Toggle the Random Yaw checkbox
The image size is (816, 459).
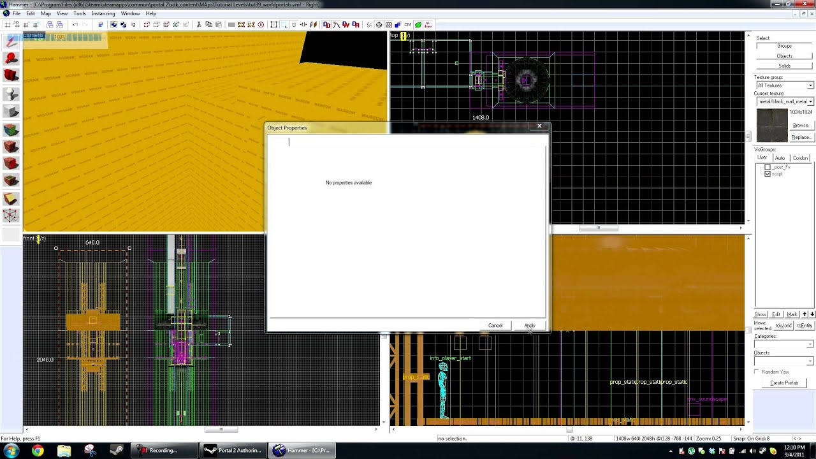(x=757, y=372)
